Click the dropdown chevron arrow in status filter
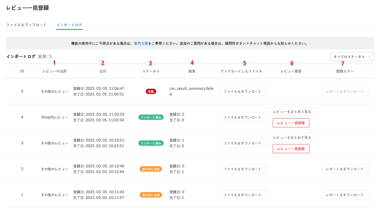Image resolution: width=379 pixels, height=212 pixels. tap(369, 57)
